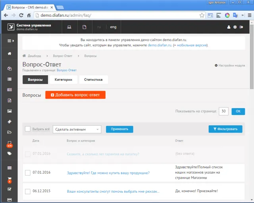
Task: Open the tags sidebar icon
Action: click(x=10, y=153)
